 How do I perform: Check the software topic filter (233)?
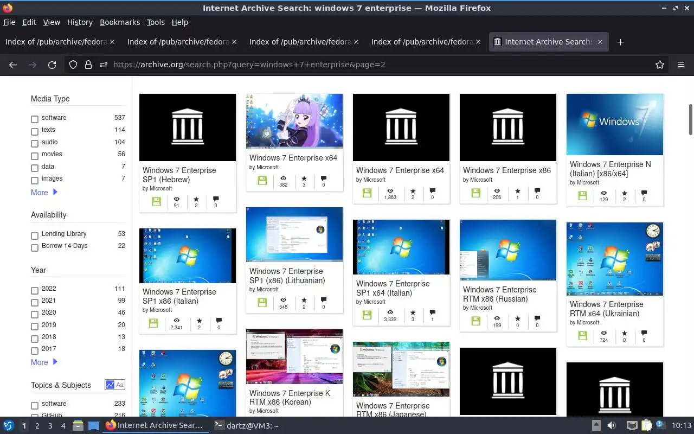pyautogui.click(x=35, y=405)
